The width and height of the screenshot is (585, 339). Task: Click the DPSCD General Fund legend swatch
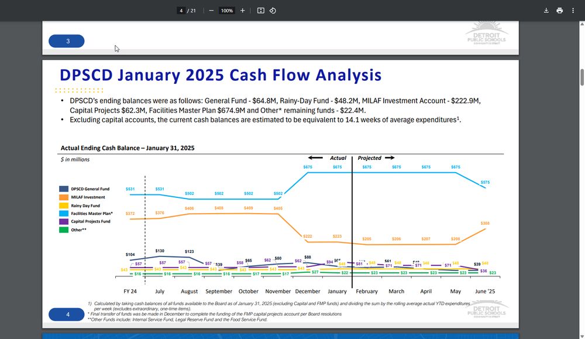point(64,189)
